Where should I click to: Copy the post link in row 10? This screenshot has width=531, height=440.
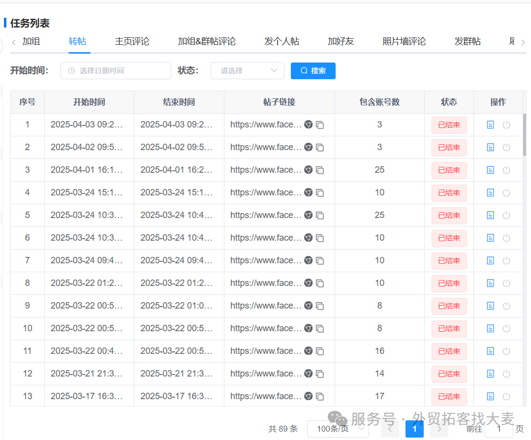(x=320, y=329)
